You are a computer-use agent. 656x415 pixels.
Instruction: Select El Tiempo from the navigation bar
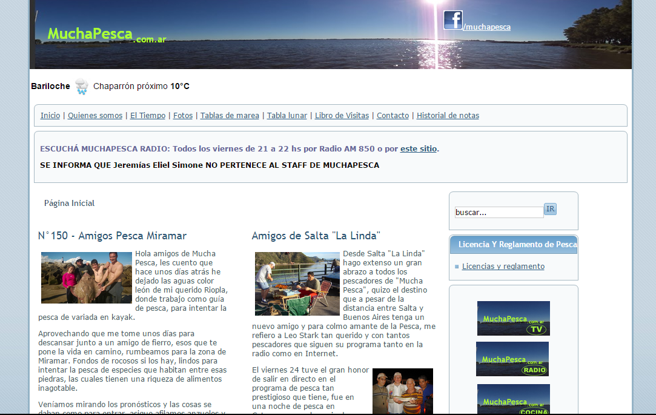coord(148,116)
